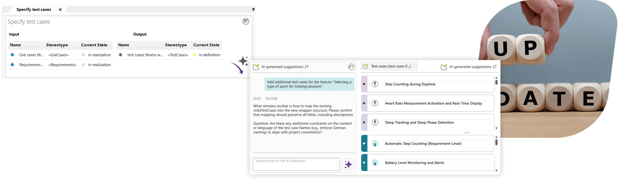Click the light-blue state dot in the 'Requiremen...' row
The width and height of the screenshot is (632, 182).
[x=84, y=65]
